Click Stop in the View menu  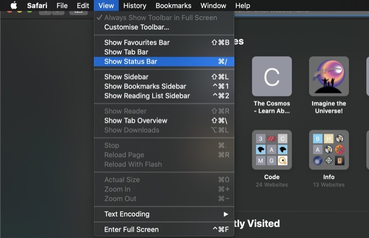(164, 145)
